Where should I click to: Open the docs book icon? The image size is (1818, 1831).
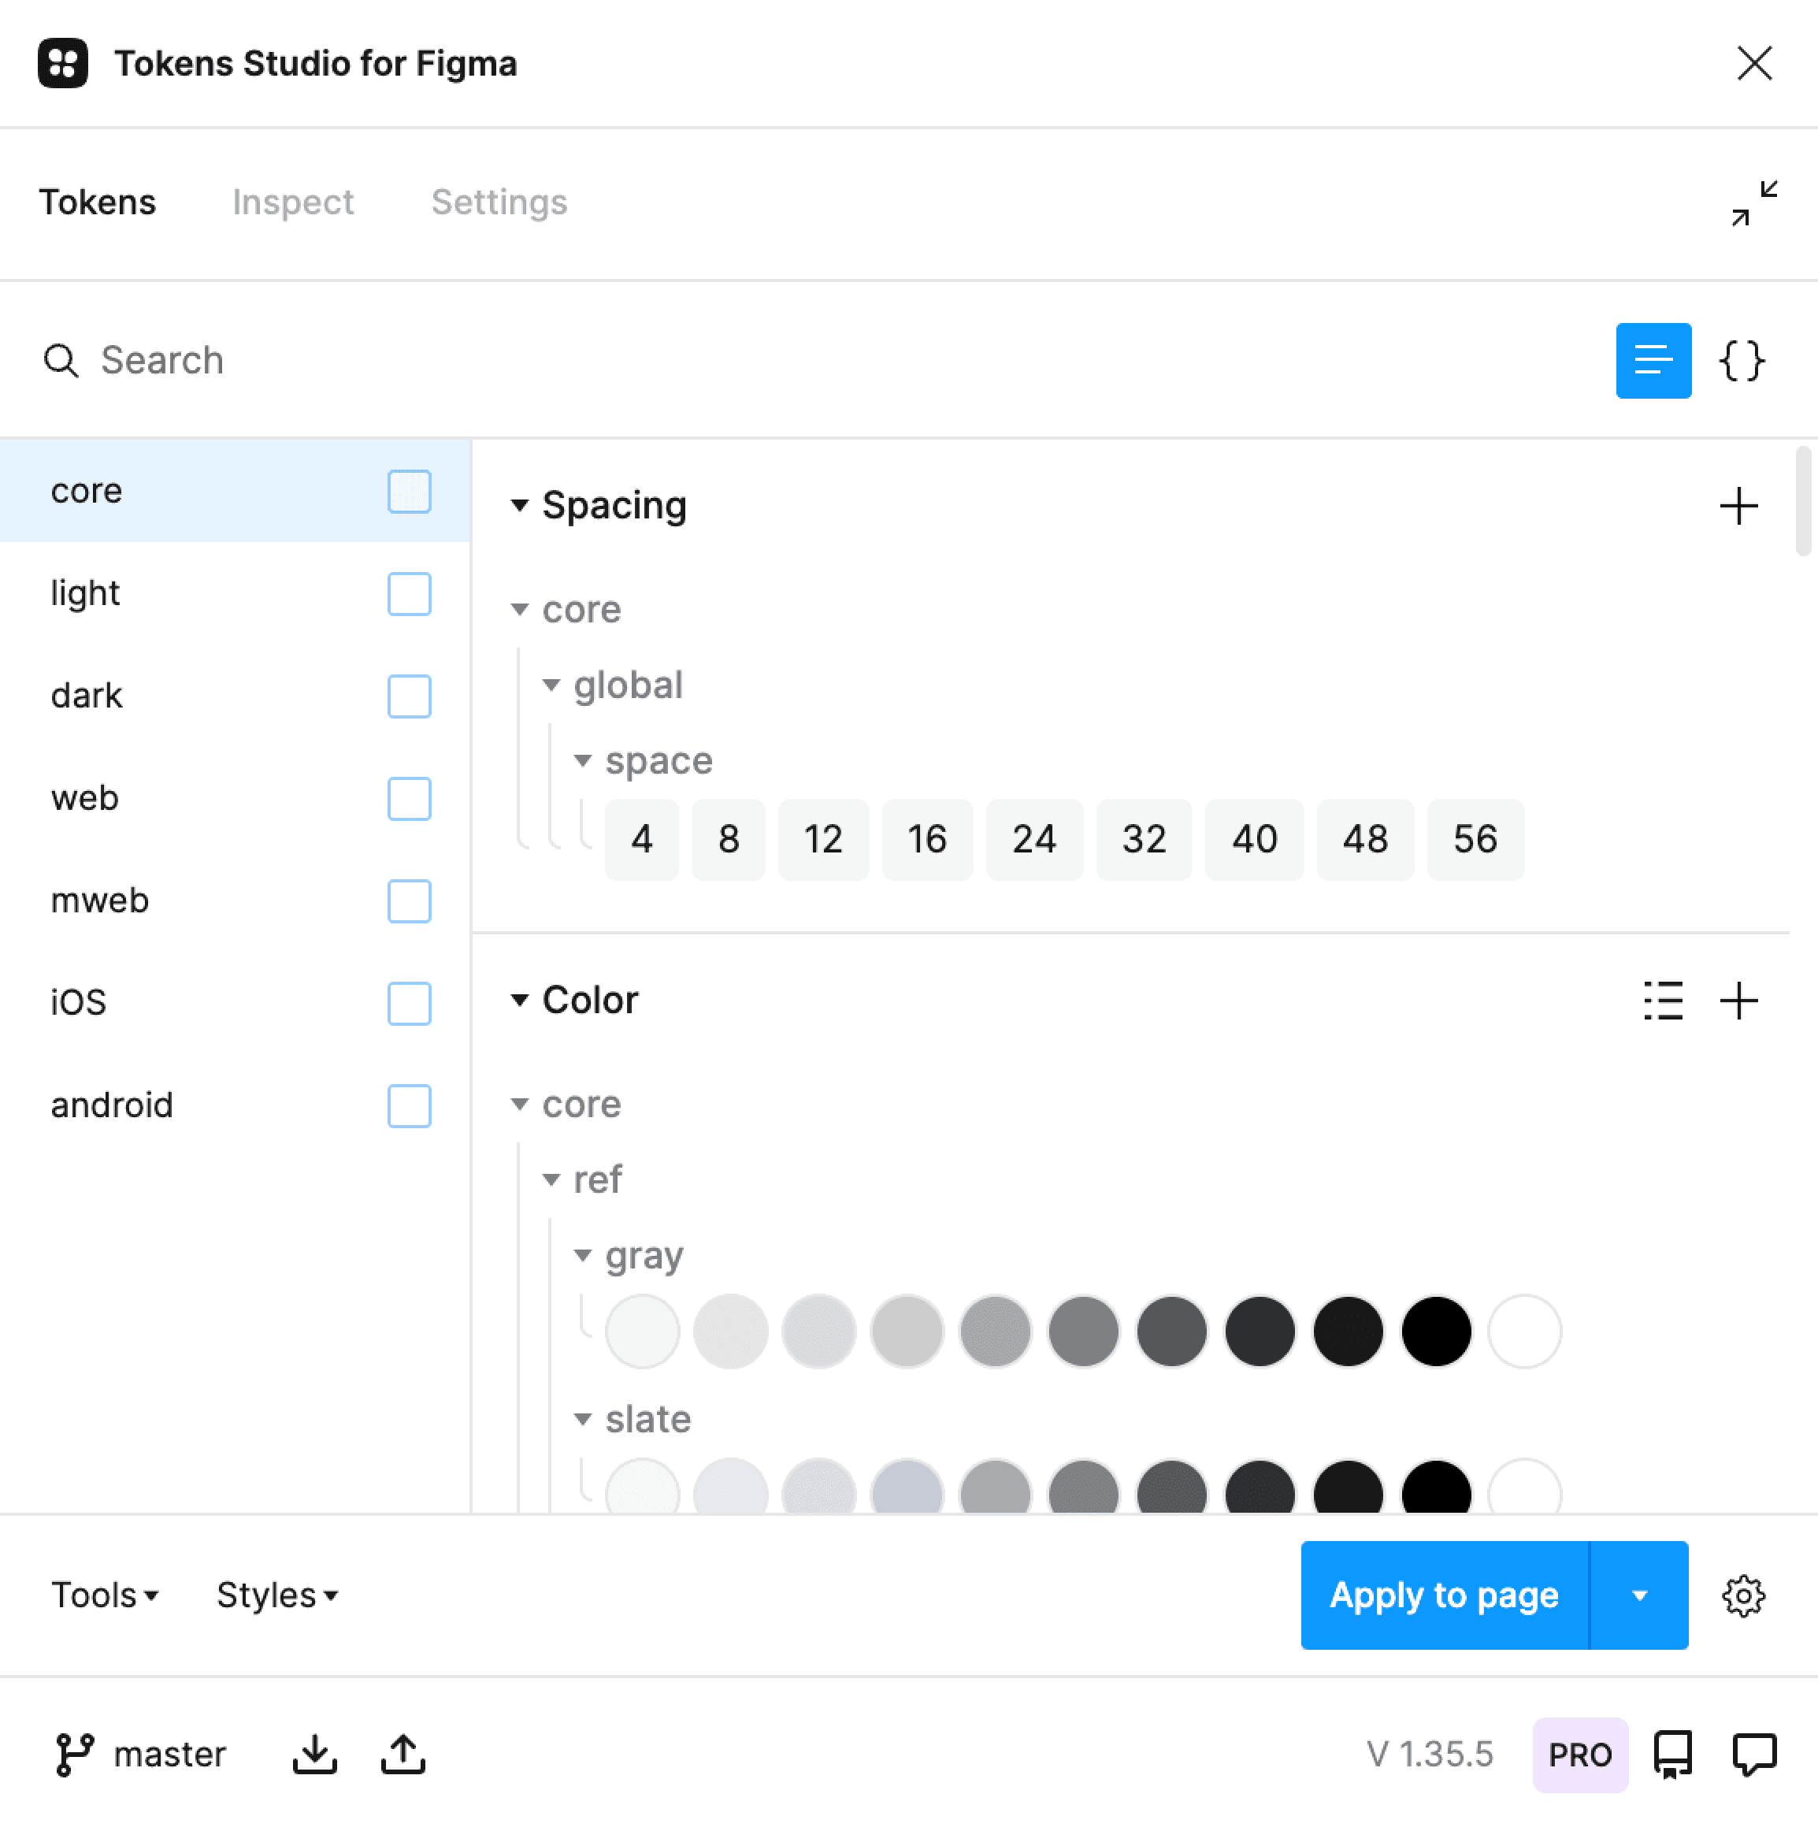tap(1673, 1755)
